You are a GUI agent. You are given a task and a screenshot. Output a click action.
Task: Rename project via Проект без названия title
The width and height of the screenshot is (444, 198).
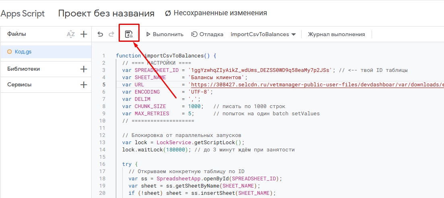(106, 13)
